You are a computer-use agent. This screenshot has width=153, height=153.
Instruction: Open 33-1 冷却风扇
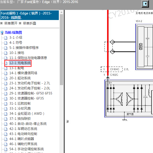pyautogui.click(x=20, y=109)
